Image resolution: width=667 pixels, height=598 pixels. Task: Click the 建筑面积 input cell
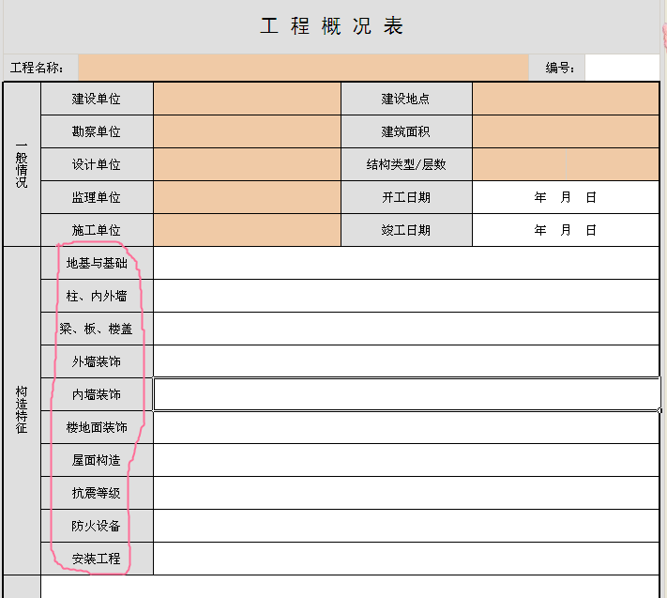click(565, 132)
